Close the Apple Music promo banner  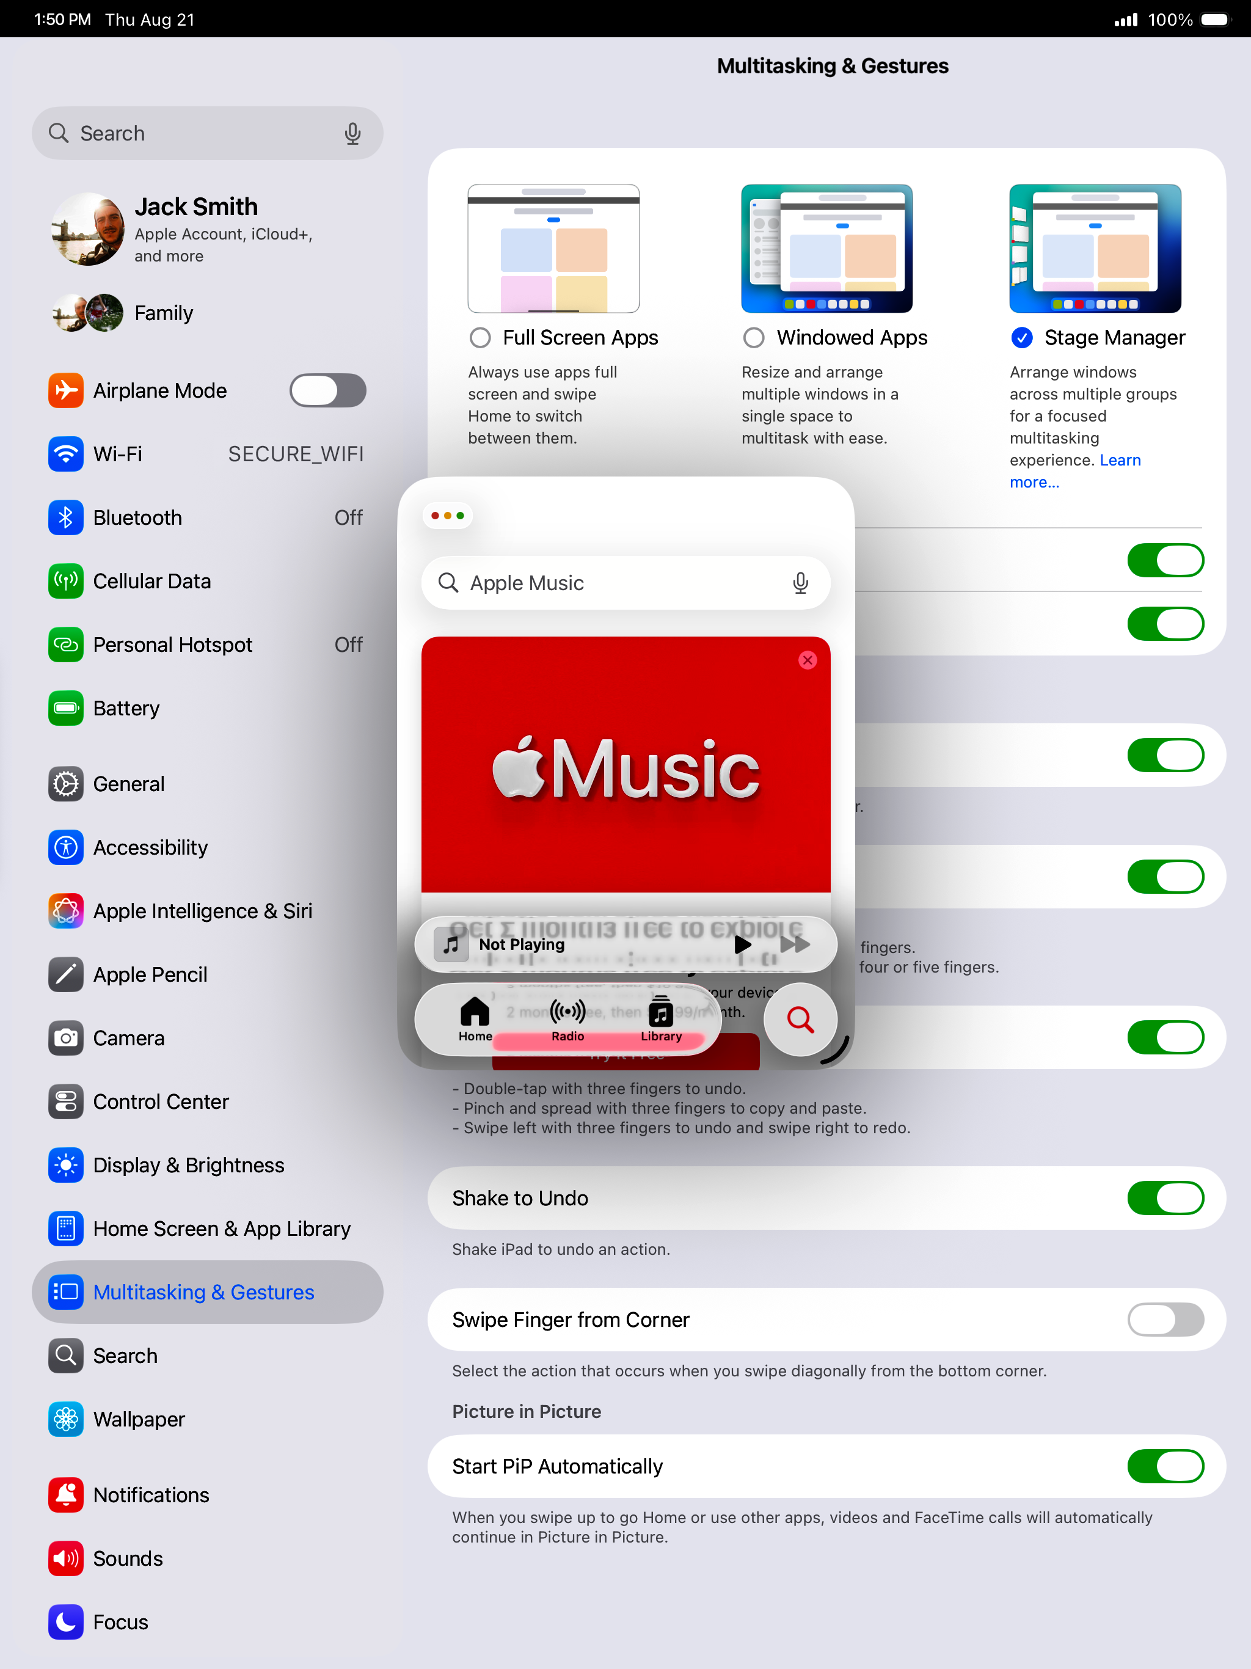pyautogui.click(x=808, y=660)
